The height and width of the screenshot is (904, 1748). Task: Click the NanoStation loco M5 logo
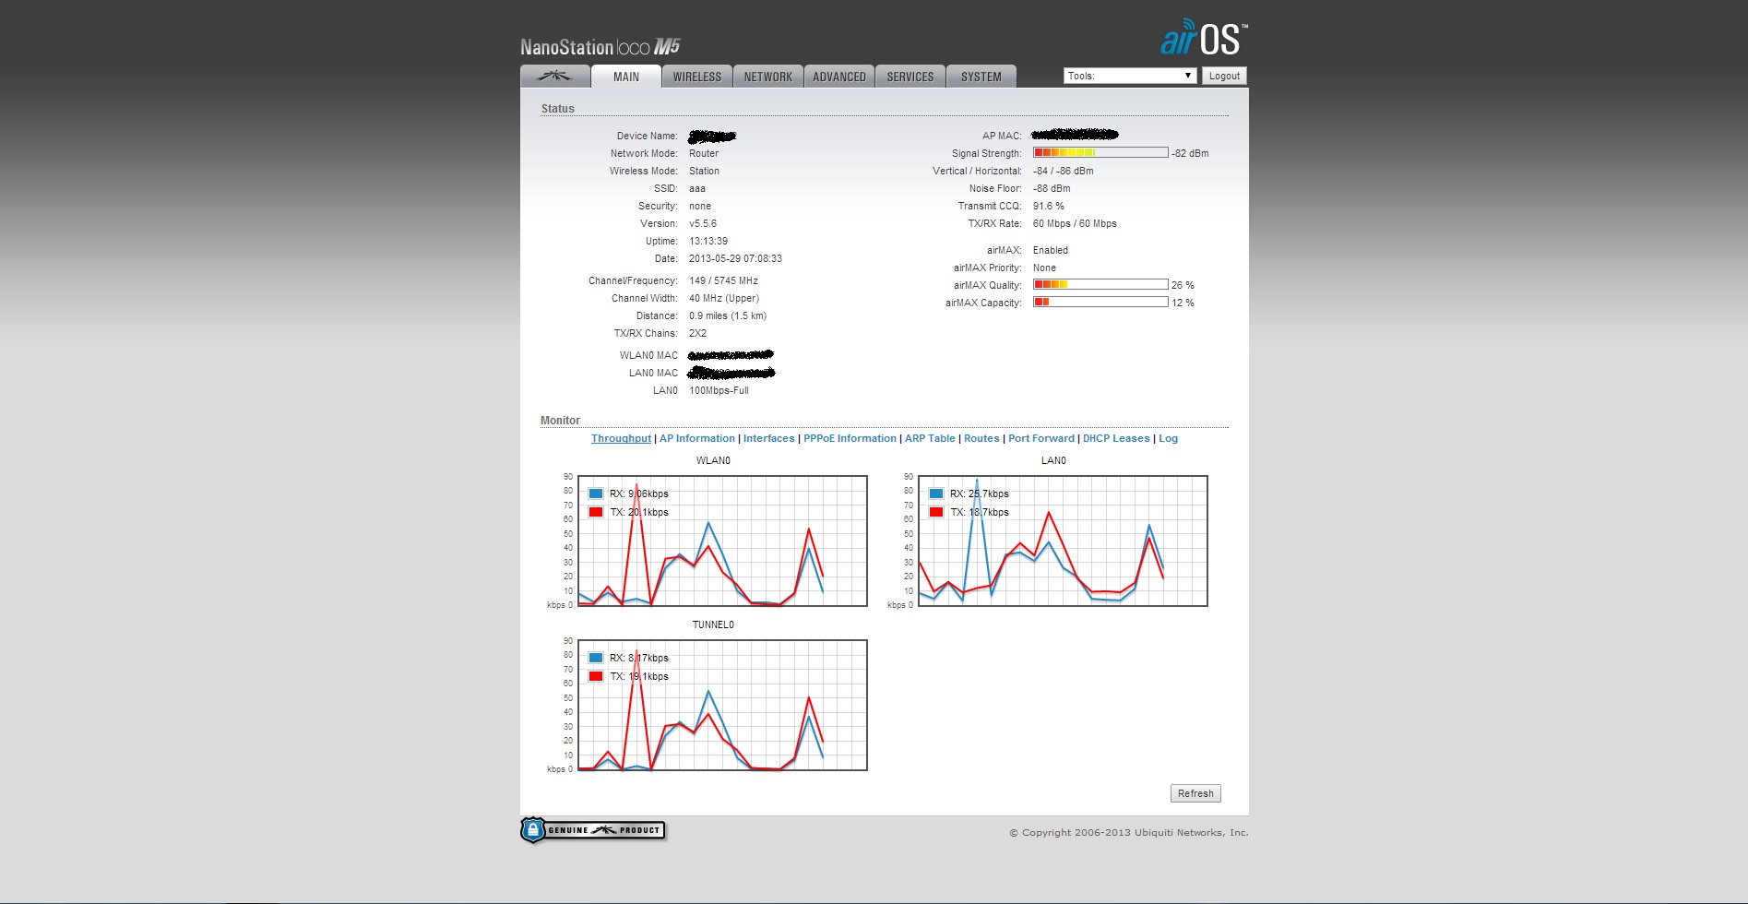point(600,47)
